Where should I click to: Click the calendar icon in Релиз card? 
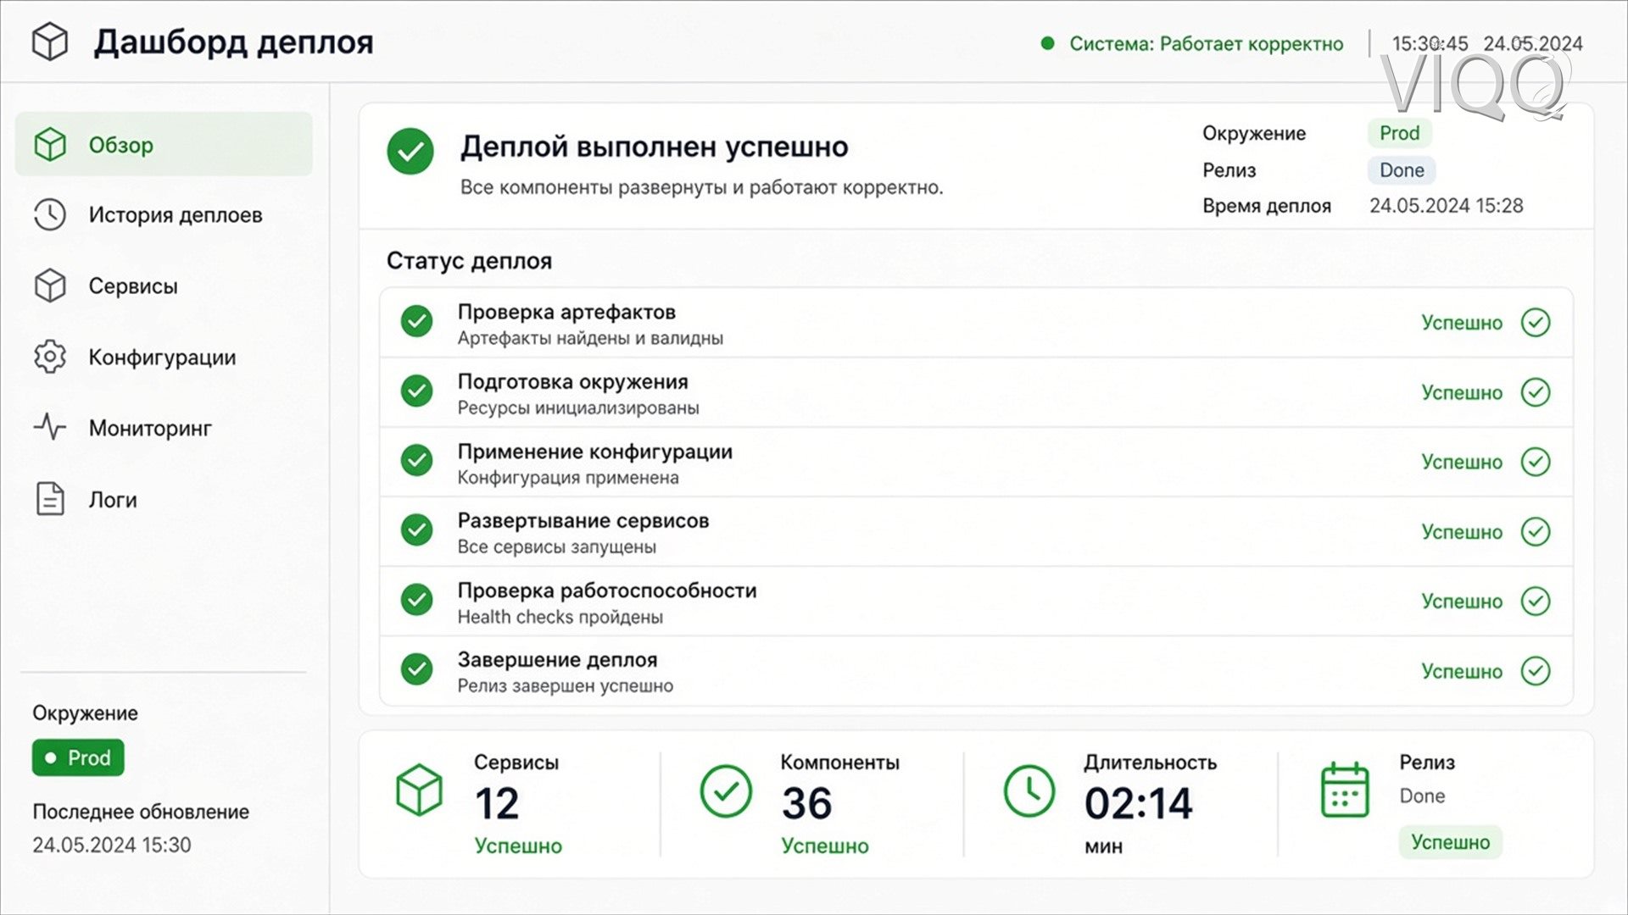coord(1345,790)
